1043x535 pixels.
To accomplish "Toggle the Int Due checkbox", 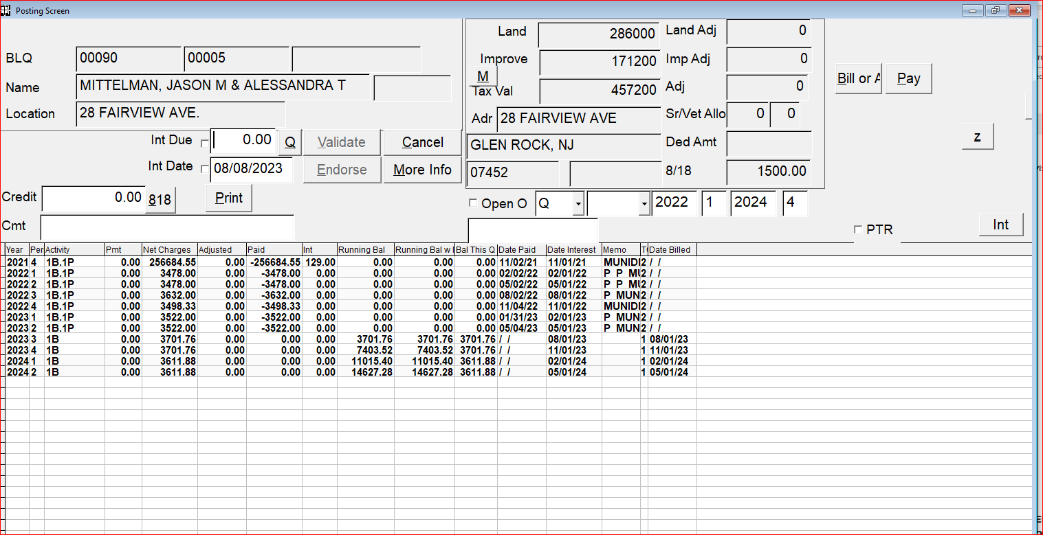I will tap(204, 143).
